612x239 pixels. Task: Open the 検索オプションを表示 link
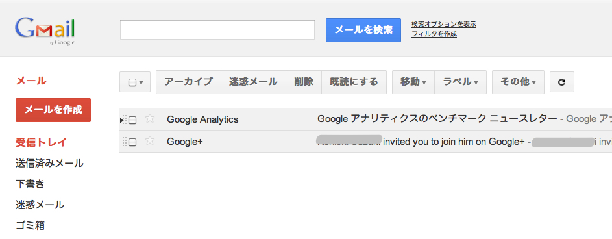click(444, 24)
